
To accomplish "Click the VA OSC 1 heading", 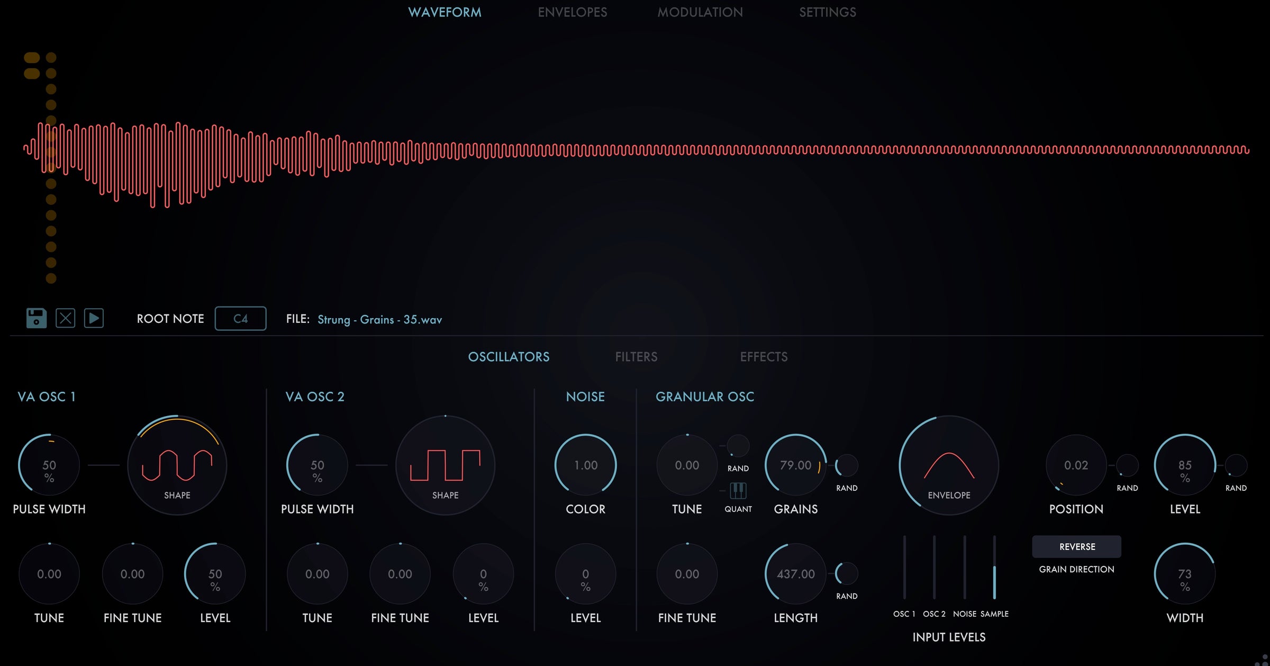I will pos(47,397).
